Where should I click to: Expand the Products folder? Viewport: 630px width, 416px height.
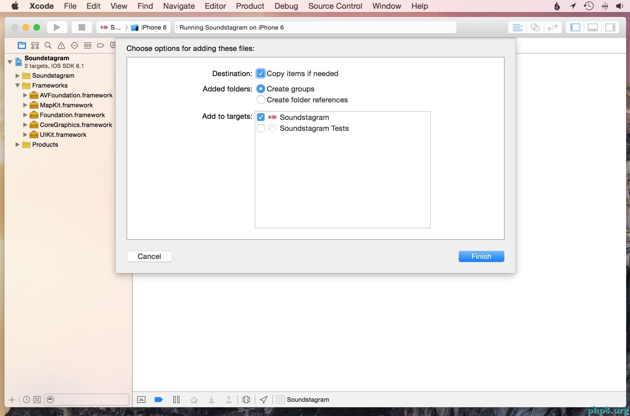tap(17, 145)
